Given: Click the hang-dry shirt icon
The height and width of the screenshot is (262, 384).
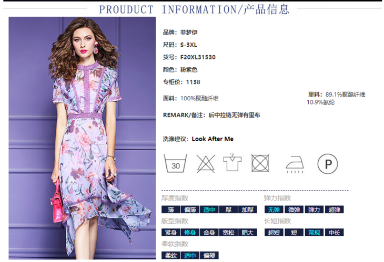Looking at the screenshot, I should coord(232,162).
